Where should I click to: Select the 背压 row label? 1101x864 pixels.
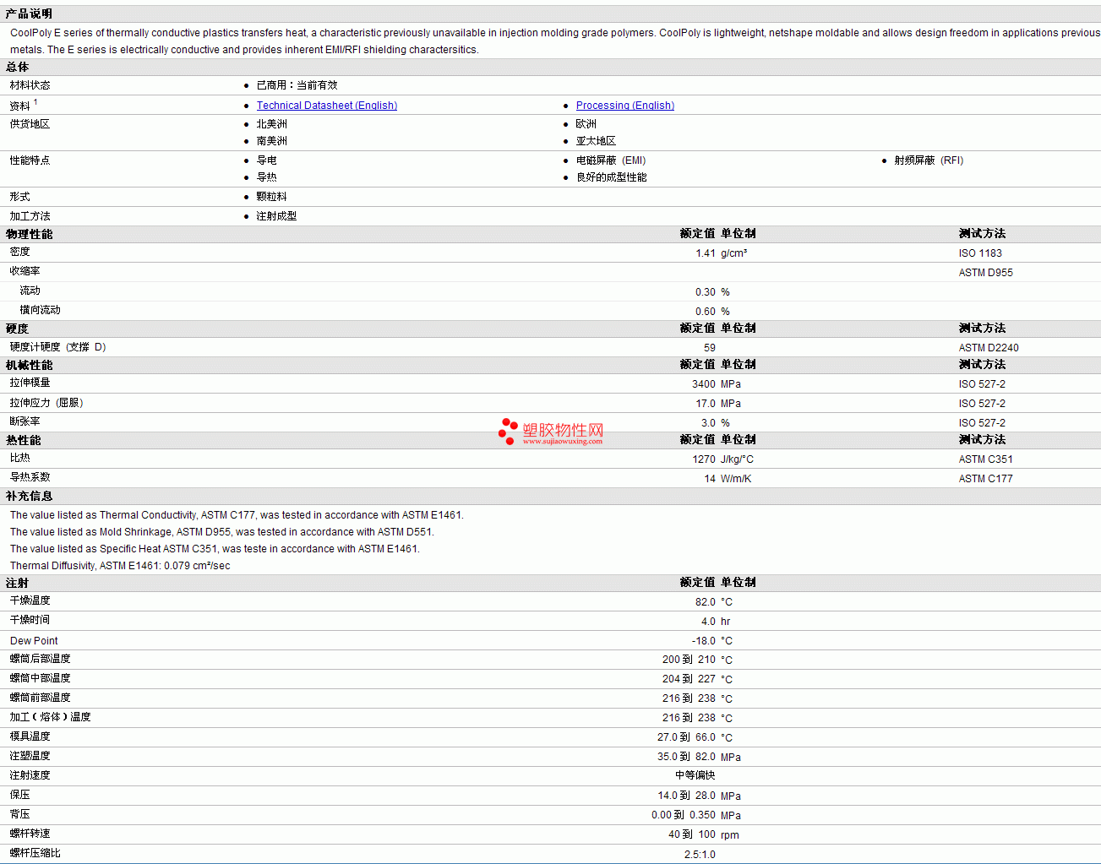19,814
